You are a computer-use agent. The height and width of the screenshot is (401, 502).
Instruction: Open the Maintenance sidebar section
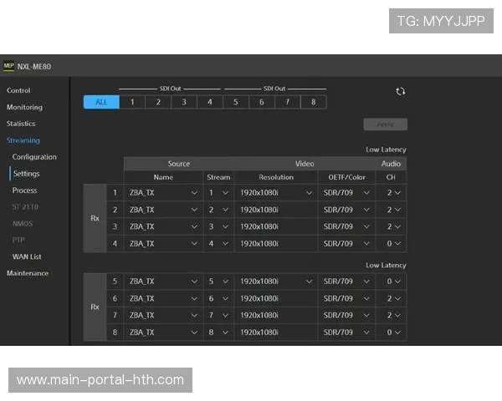click(28, 273)
